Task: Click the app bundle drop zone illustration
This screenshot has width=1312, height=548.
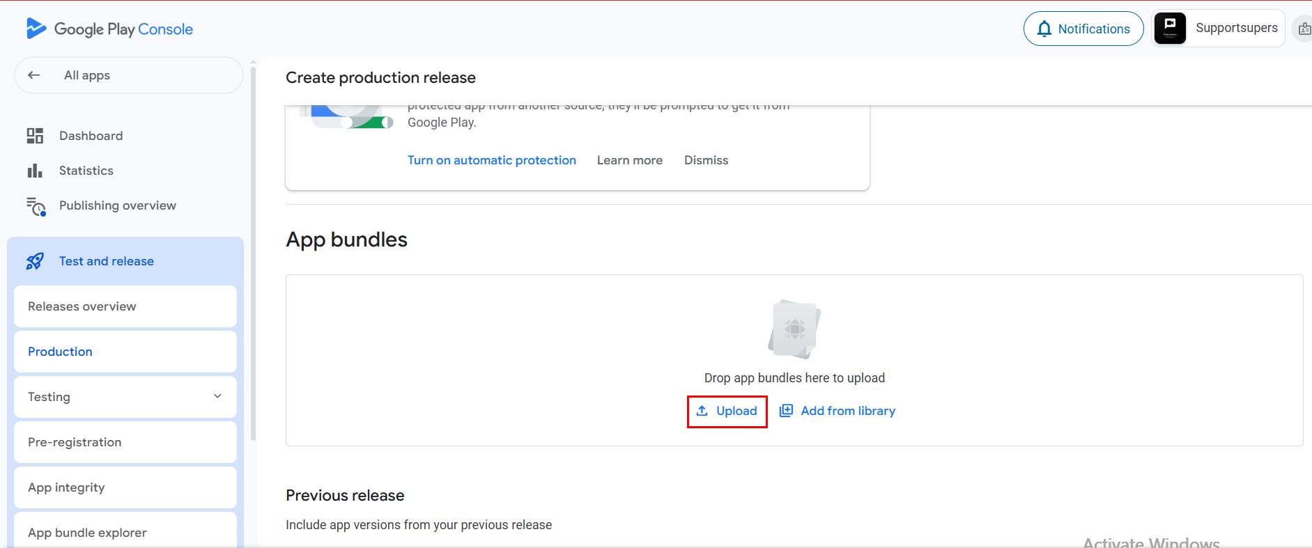Action: 794,329
